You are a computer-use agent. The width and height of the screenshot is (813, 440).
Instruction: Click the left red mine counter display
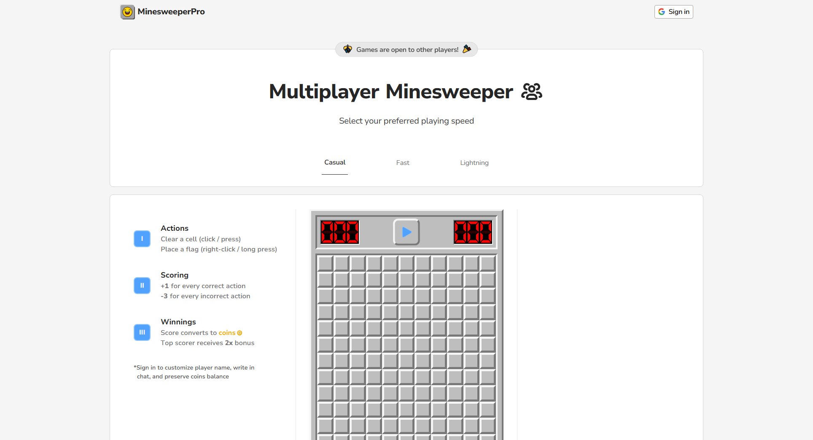pyautogui.click(x=340, y=232)
